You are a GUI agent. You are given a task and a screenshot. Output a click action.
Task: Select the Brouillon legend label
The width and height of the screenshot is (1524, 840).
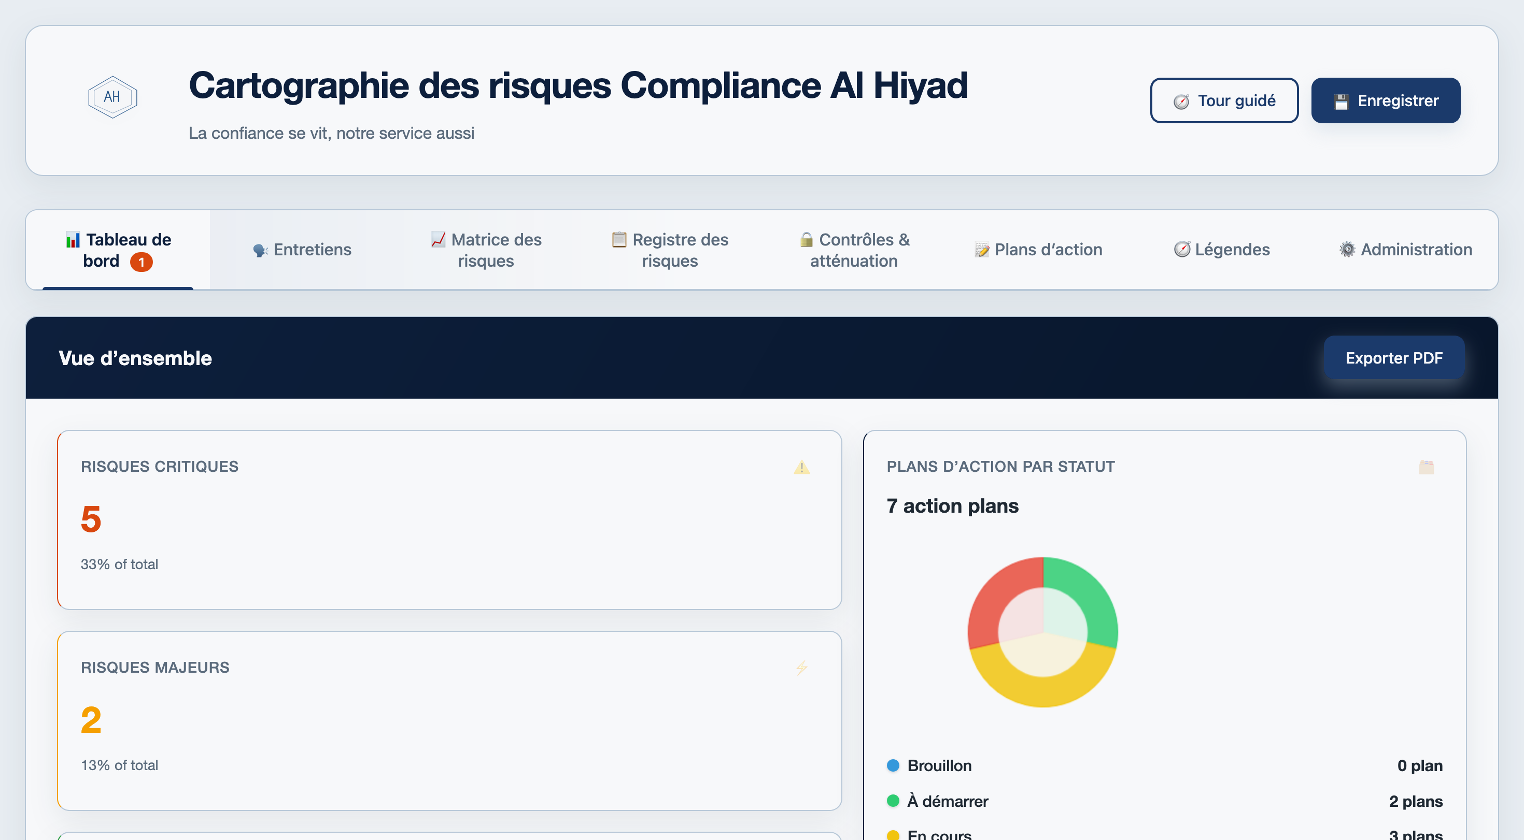[939, 766]
